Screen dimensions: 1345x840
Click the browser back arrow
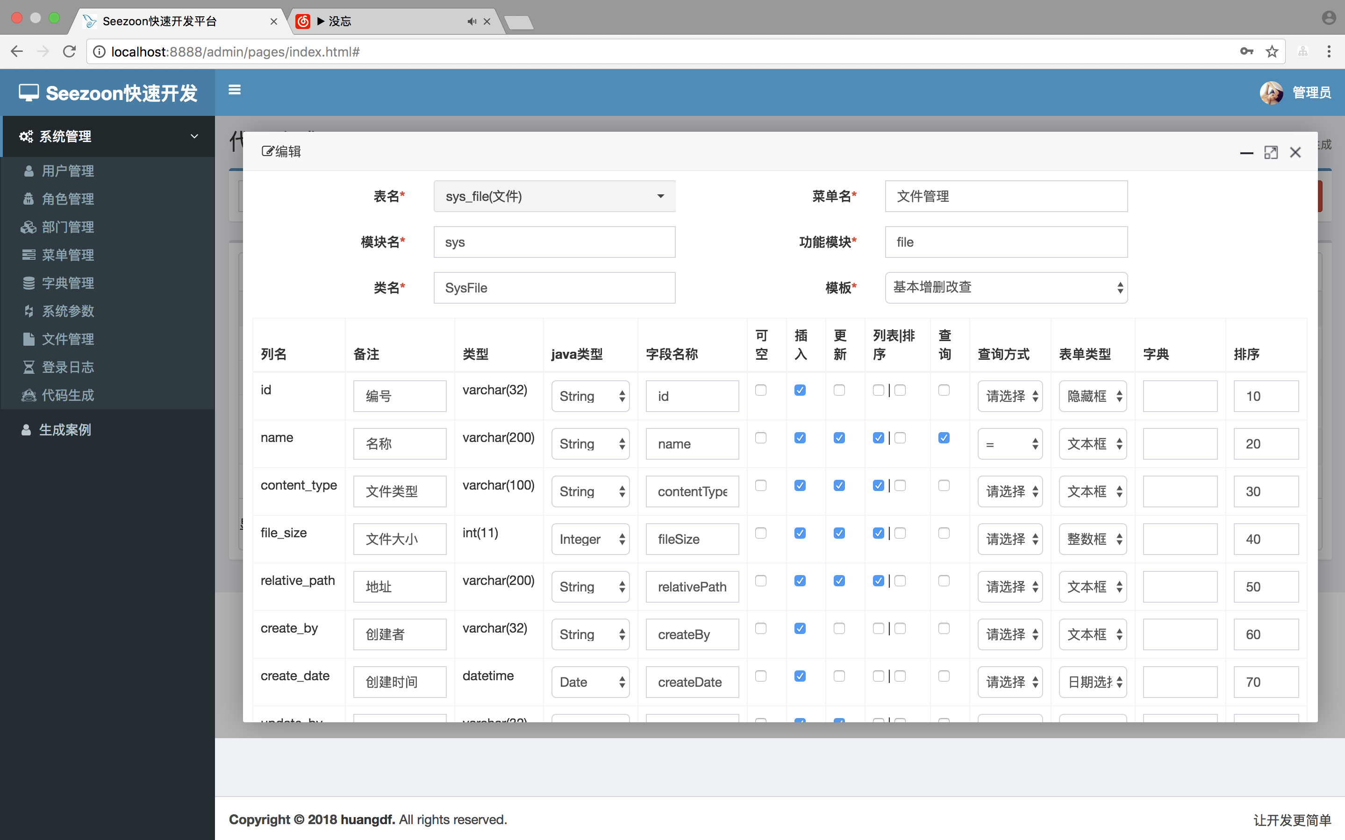[x=17, y=52]
